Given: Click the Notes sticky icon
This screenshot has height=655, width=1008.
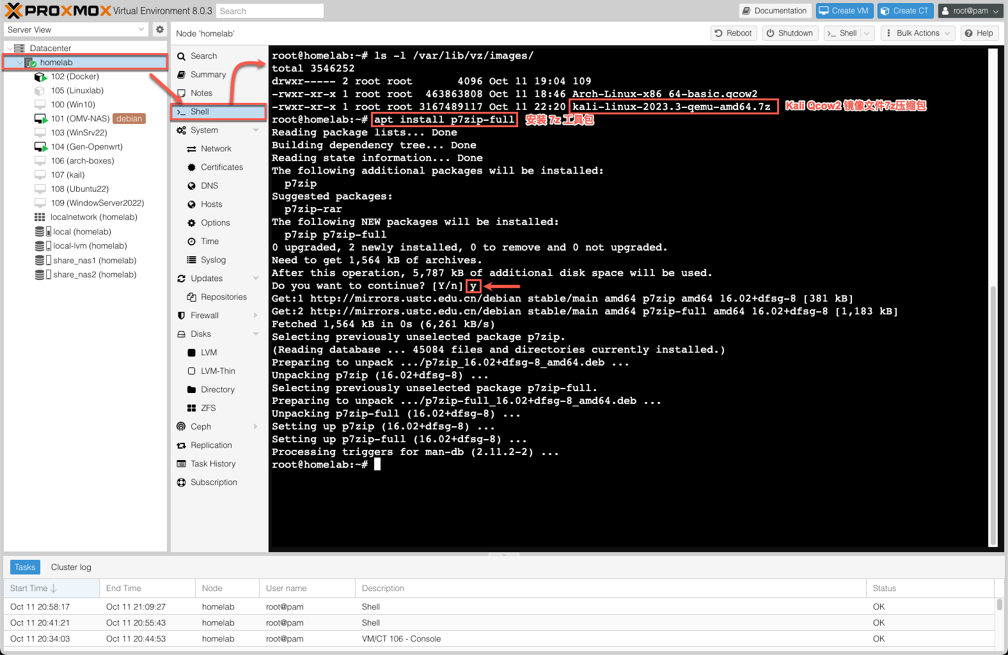Looking at the screenshot, I should coord(182,93).
